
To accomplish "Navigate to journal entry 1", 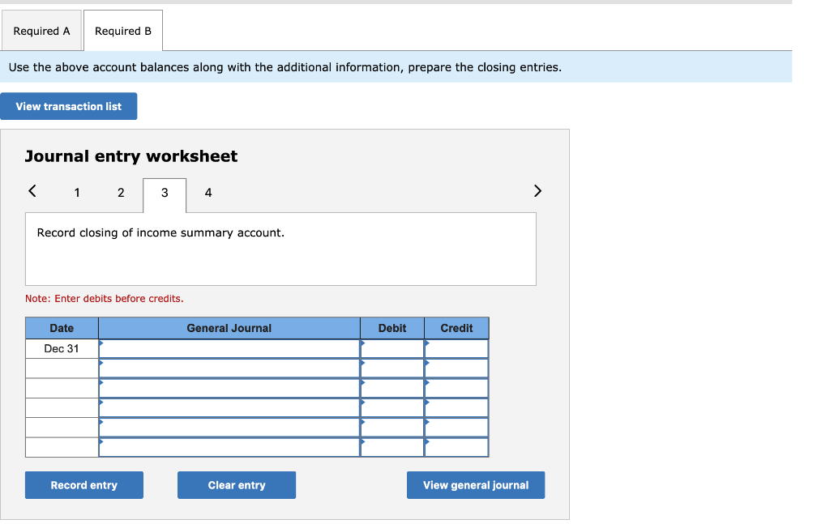I will pyautogui.click(x=77, y=193).
